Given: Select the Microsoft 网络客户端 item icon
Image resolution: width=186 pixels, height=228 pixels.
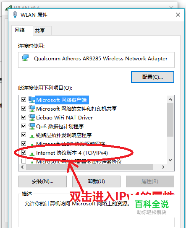Looking at the screenshot, I should 32,100.
